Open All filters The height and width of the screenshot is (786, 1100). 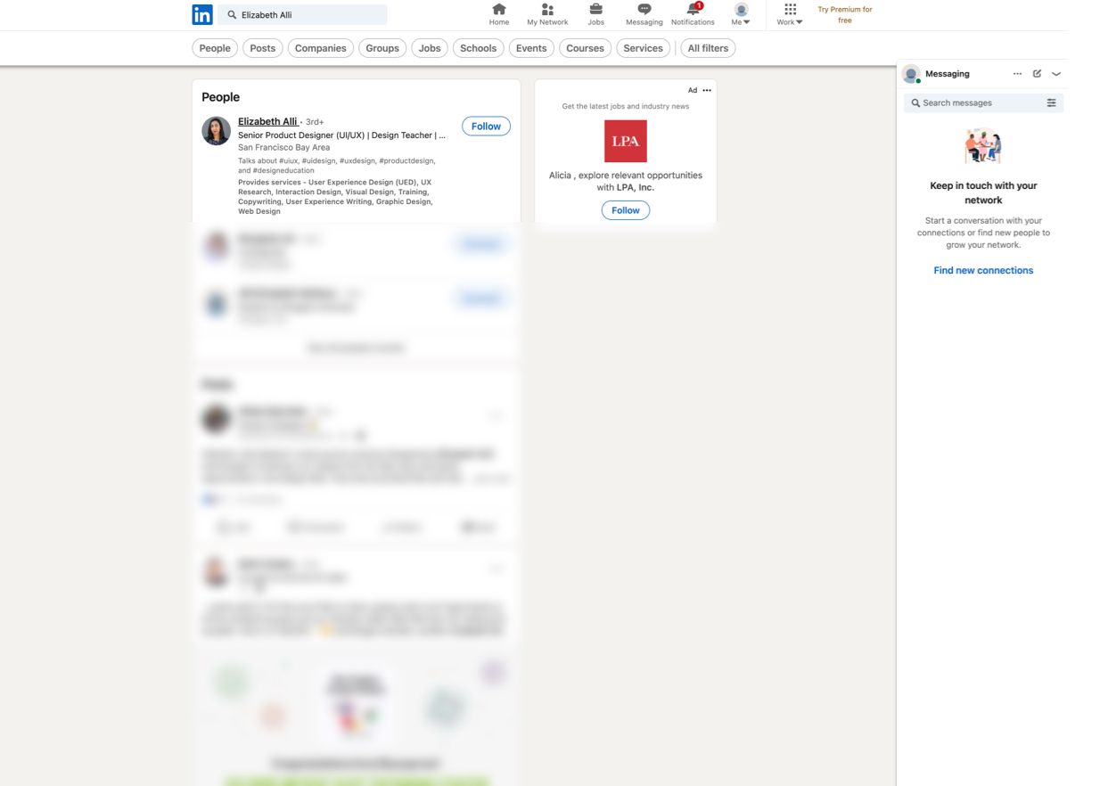tap(708, 48)
